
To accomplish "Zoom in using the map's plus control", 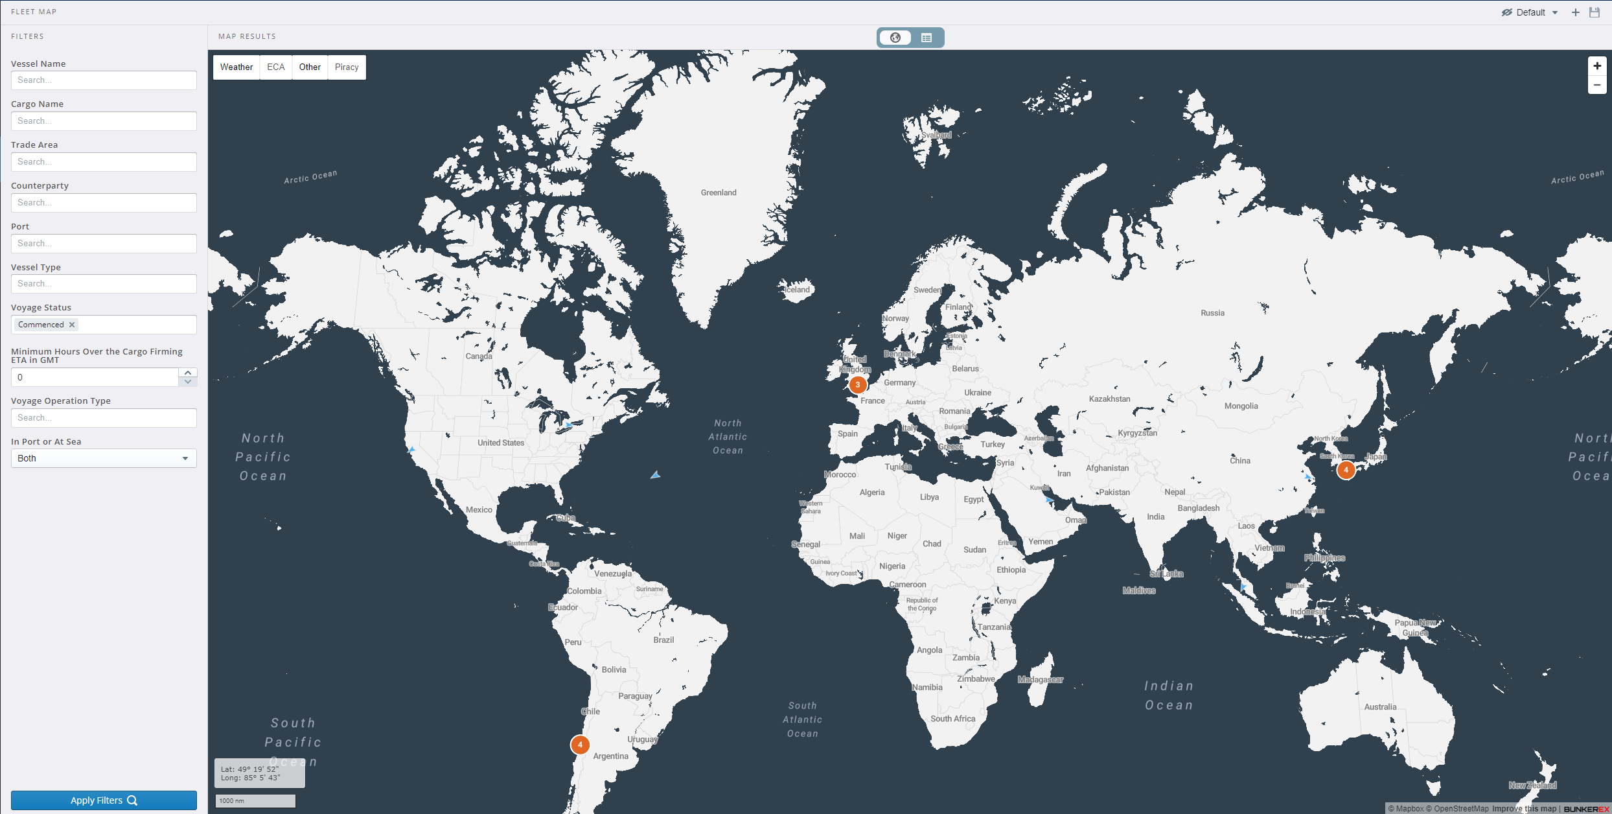I will coord(1596,65).
